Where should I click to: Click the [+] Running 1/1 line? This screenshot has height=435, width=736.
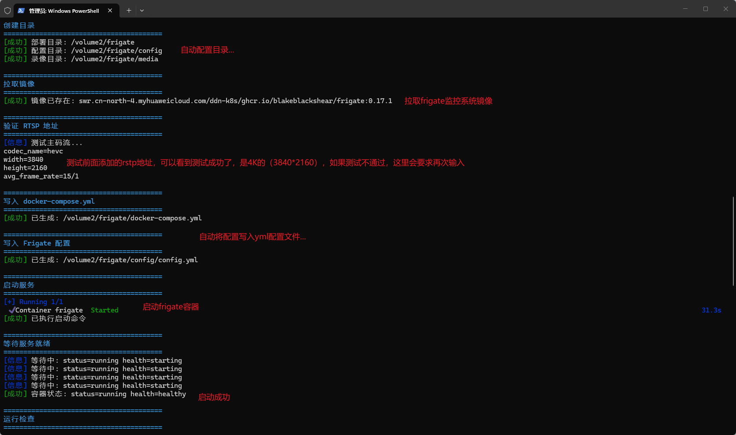33,302
